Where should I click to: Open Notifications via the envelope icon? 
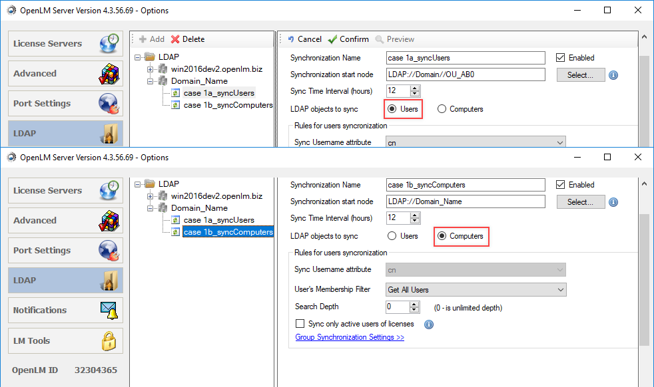click(108, 310)
